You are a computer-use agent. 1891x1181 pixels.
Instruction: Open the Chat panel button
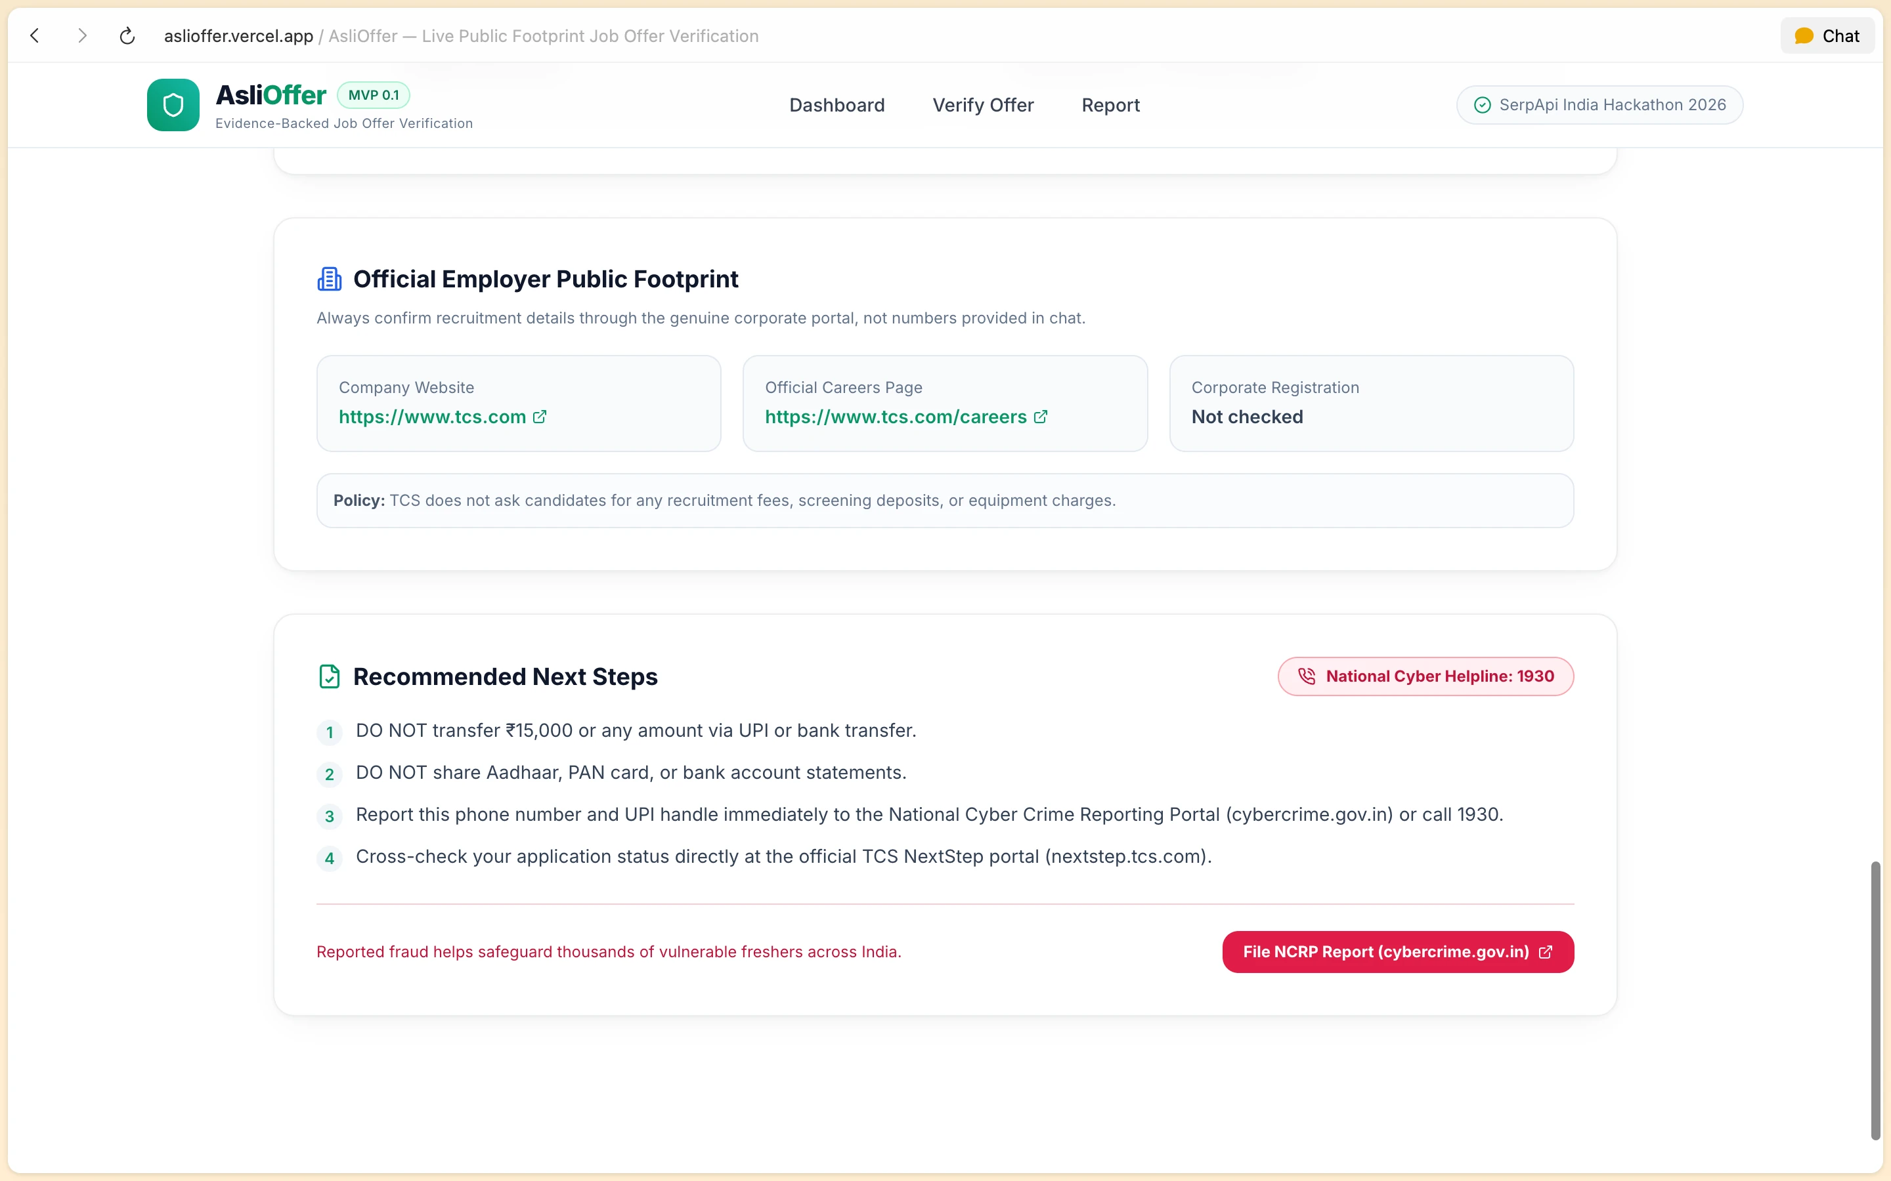pyautogui.click(x=1827, y=36)
